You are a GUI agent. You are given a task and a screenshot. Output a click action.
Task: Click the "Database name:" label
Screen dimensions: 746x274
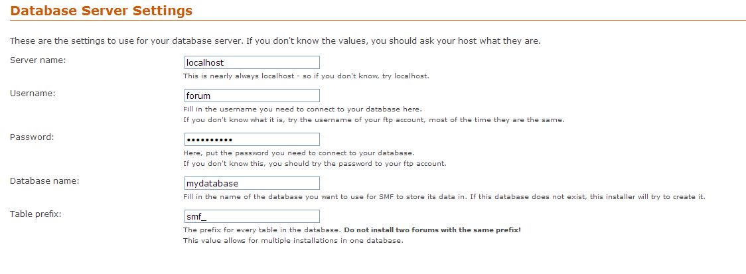point(44,180)
